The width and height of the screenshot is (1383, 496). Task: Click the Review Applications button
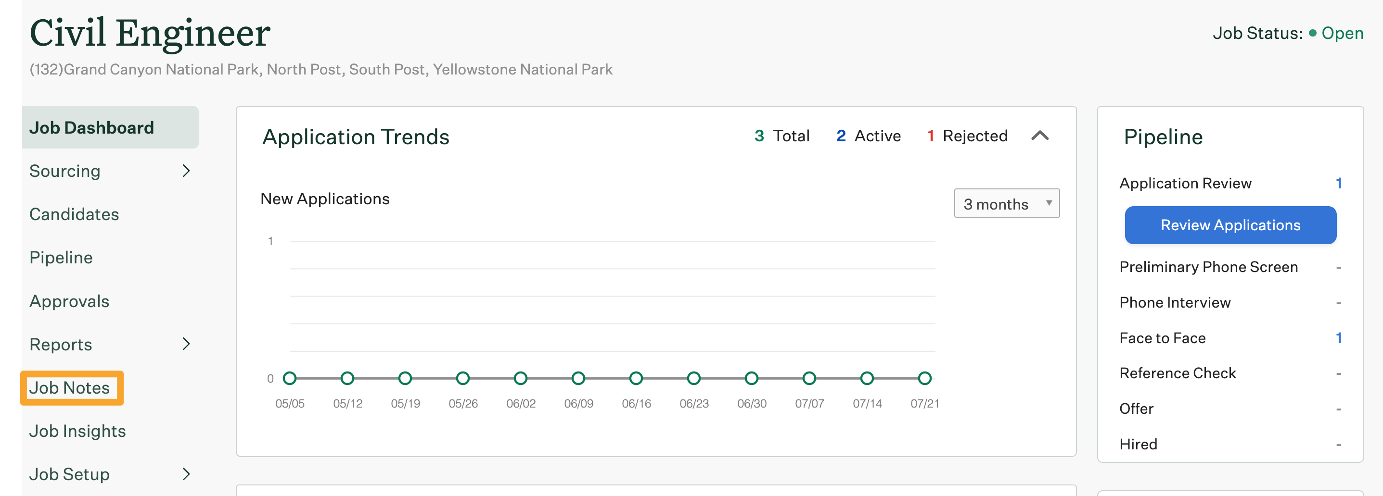coord(1230,225)
